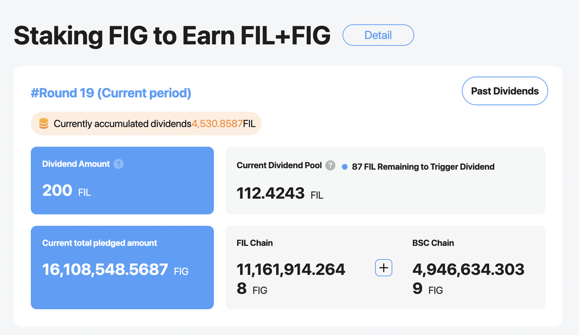Click the plus icon between chain amounts
Screen dimensions: 579x335
coord(384,268)
